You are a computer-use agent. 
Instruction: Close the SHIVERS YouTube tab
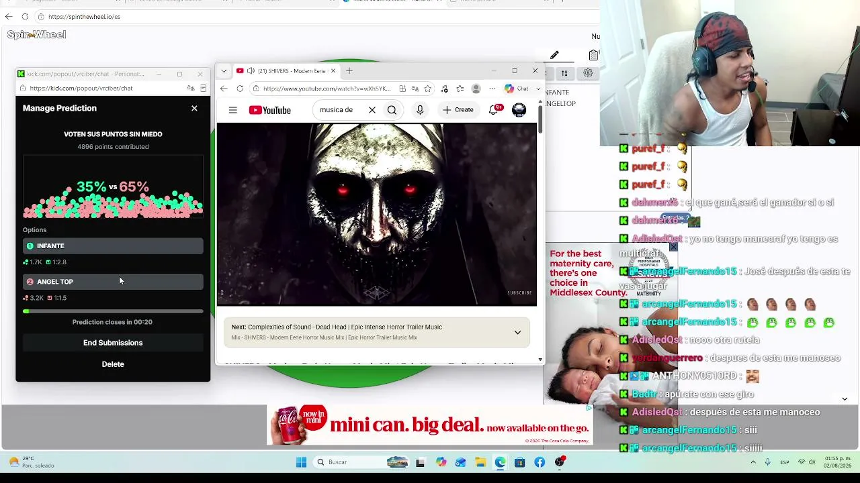coord(333,71)
